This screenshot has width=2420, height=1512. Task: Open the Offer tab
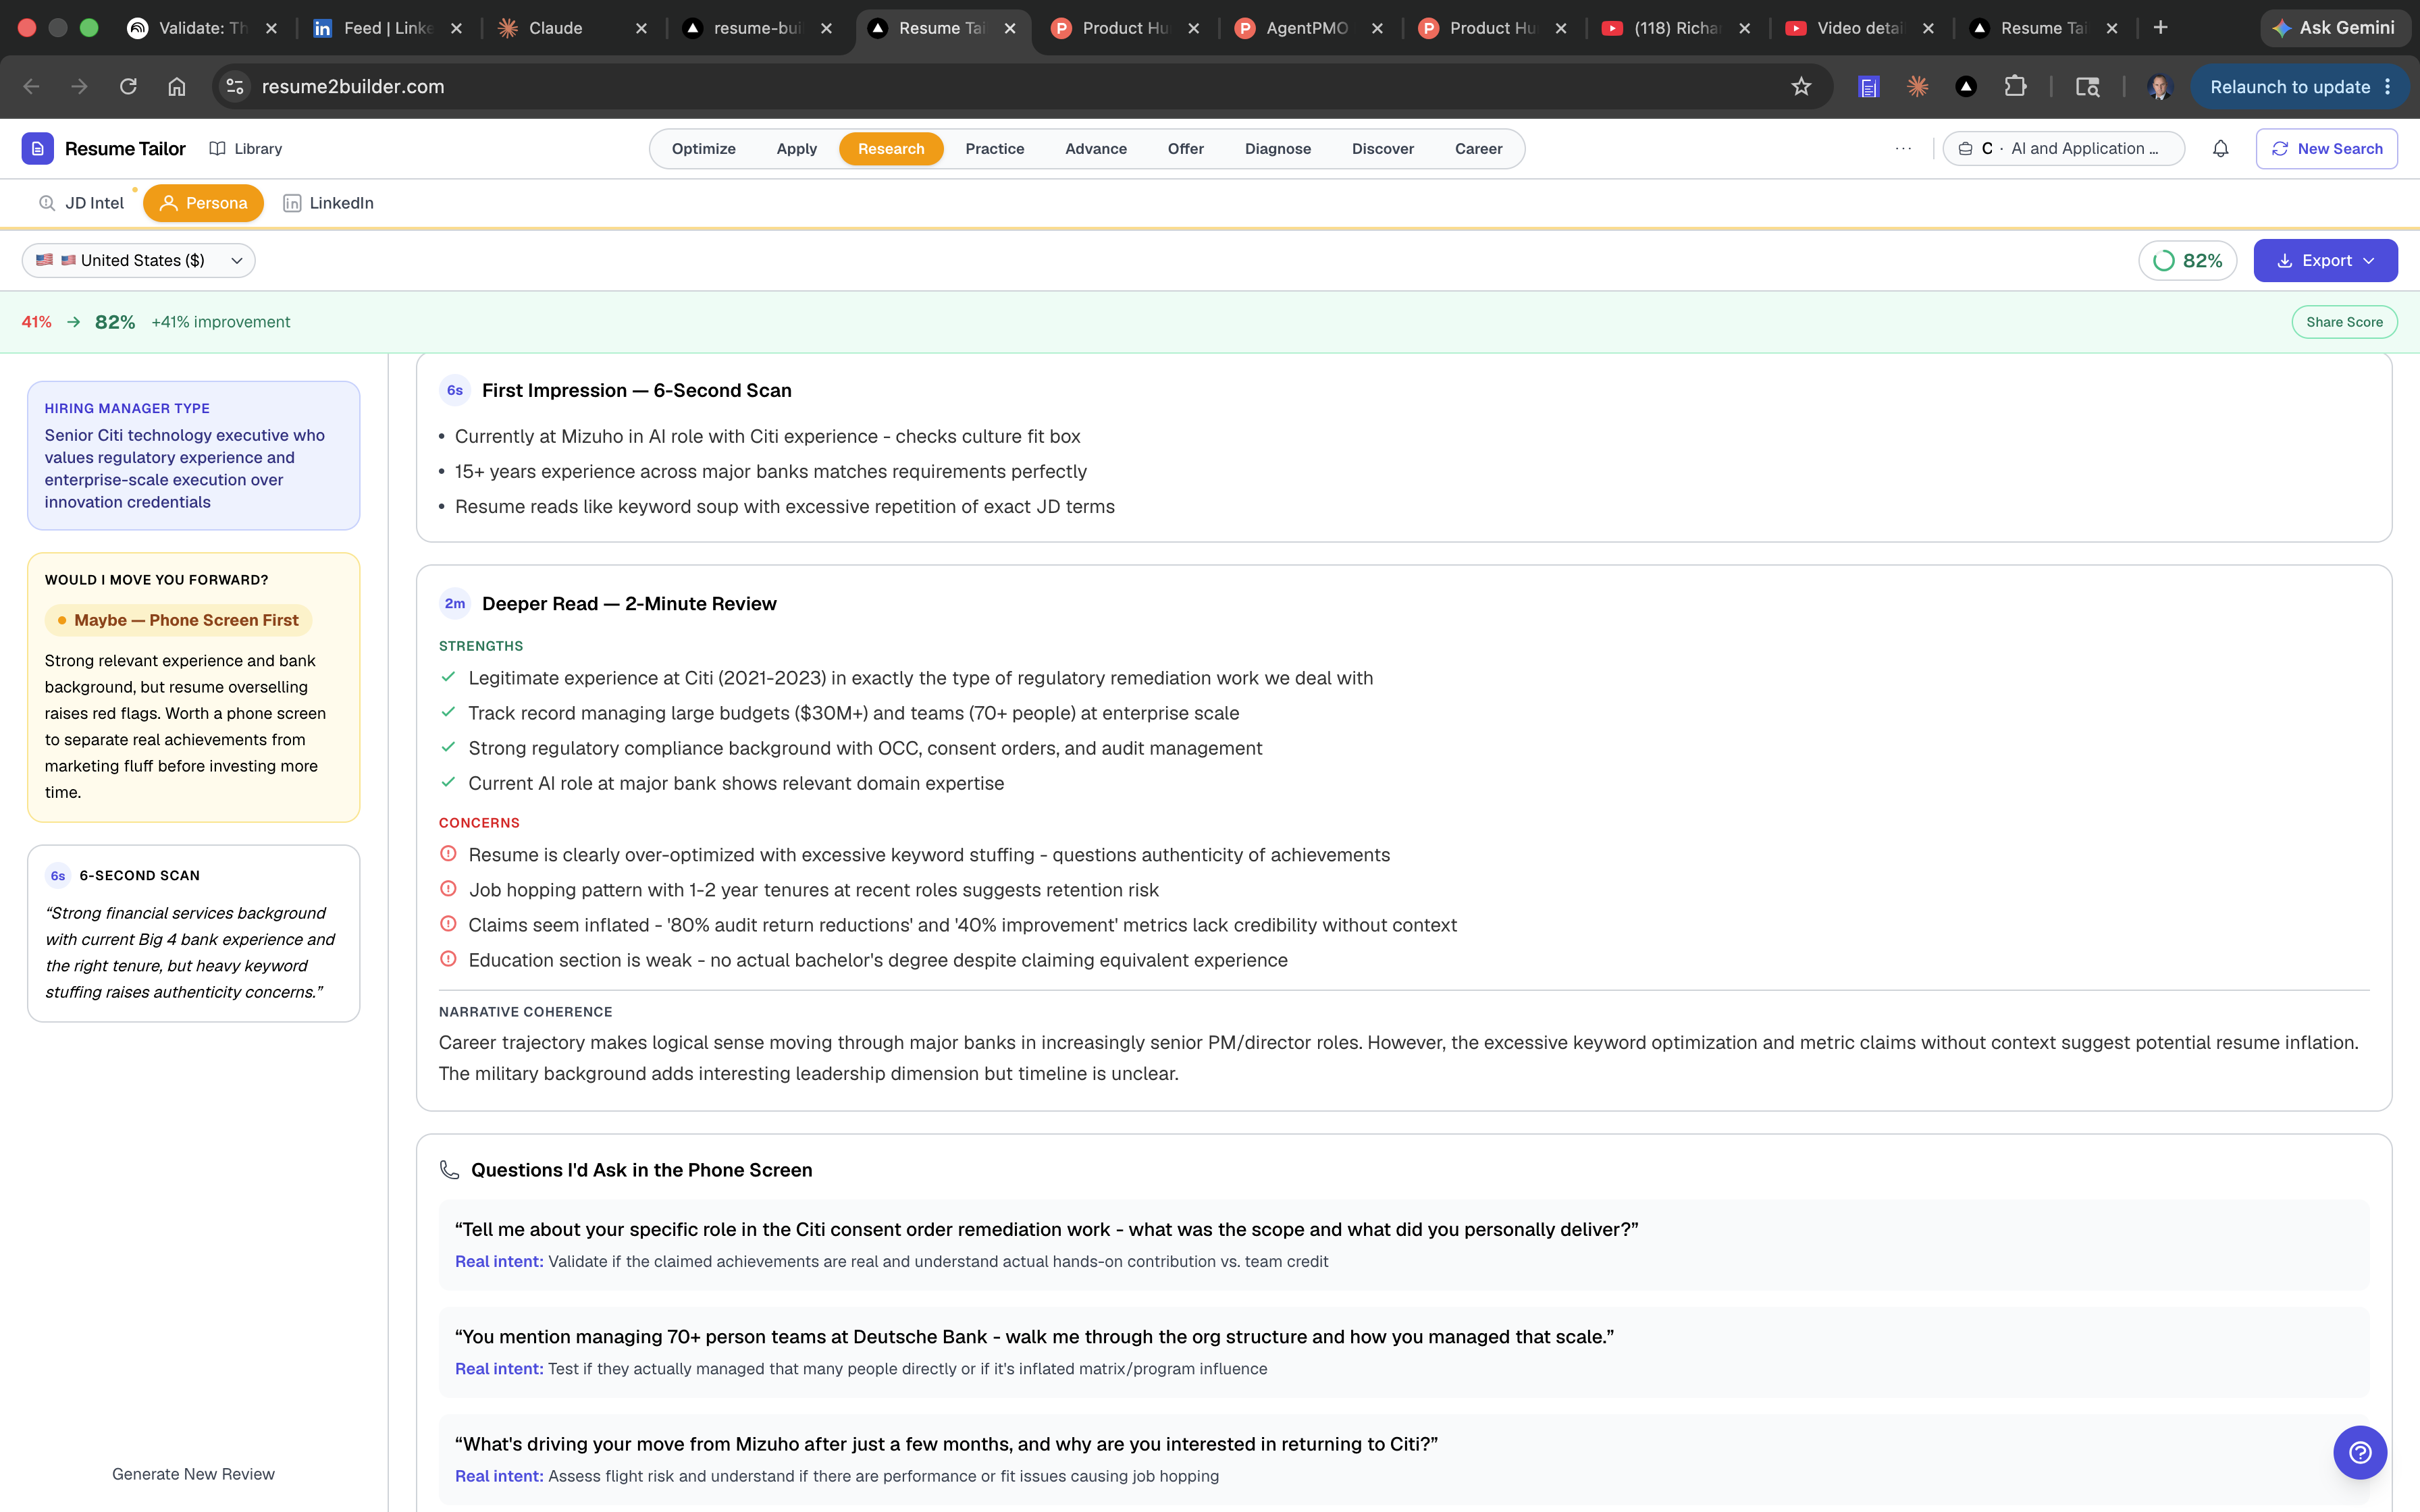point(1185,148)
